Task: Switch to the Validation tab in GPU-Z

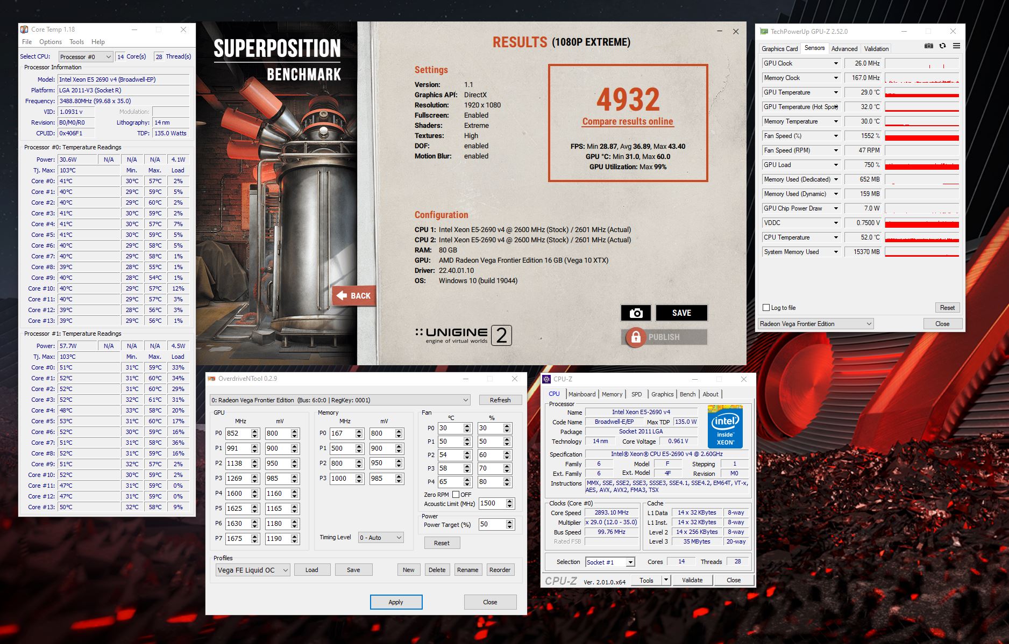Action: coord(876,48)
